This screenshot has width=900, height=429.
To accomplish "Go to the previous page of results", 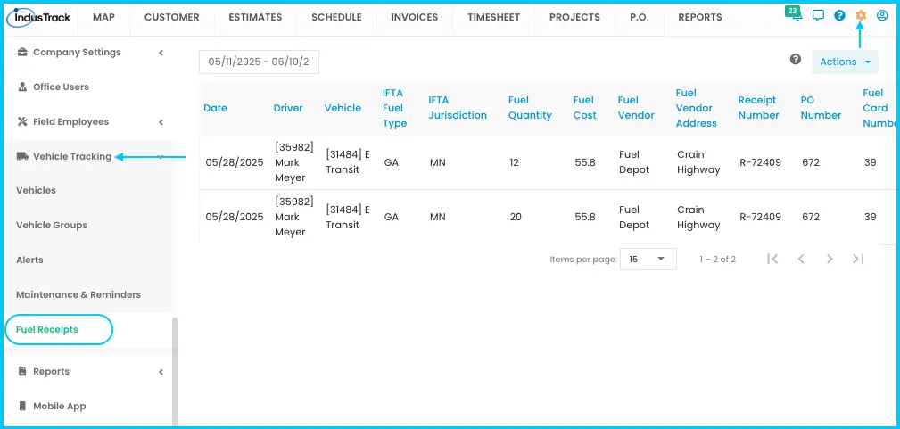I will (x=801, y=259).
